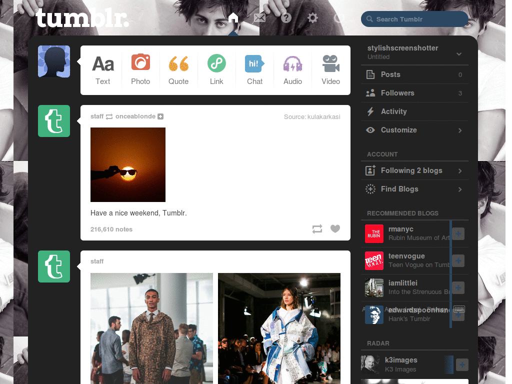The height and width of the screenshot is (384, 512).
Task: Open the onceablonde blog link
Action: point(135,116)
